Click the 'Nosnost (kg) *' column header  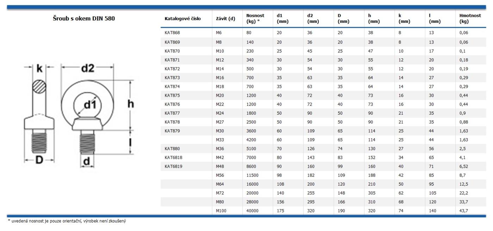click(x=255, y=19)
